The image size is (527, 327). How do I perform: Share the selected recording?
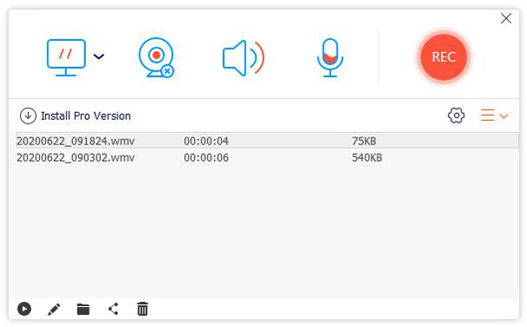(113, 309)
